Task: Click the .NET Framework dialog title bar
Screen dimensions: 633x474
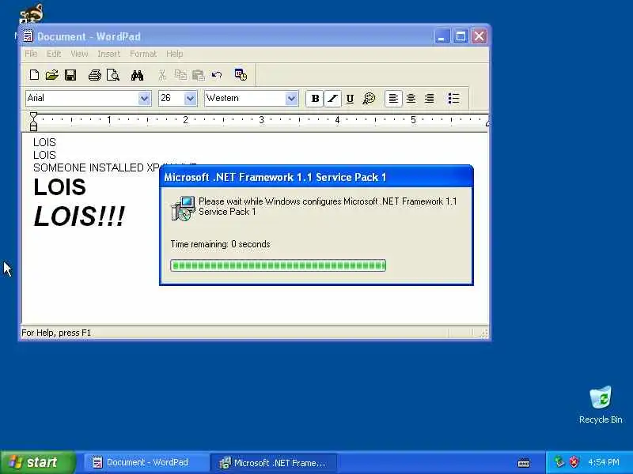Action: pos(316,177)
